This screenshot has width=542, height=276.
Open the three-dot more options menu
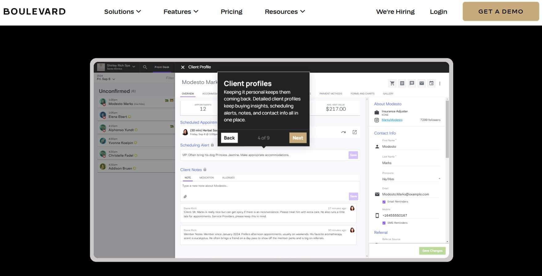(440, 83)
